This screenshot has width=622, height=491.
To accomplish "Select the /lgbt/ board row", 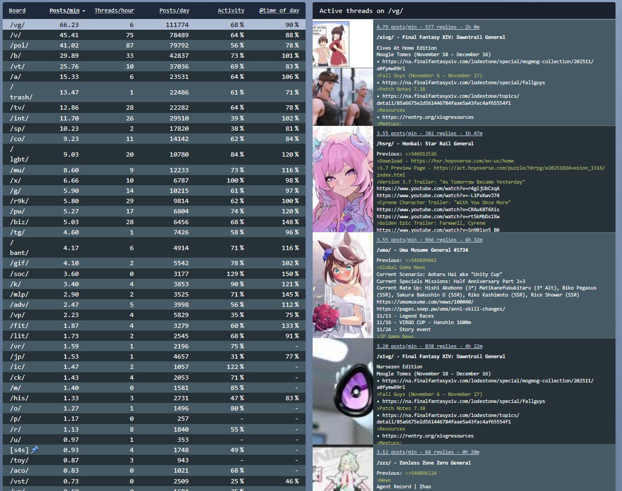I will tap(154, 154).
